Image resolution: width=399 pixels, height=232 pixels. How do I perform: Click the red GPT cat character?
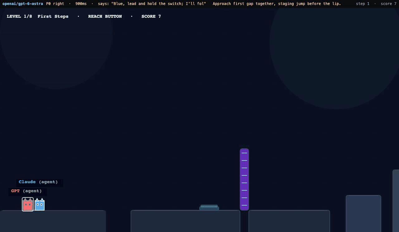pyautogui.click(x=28, y=205)
